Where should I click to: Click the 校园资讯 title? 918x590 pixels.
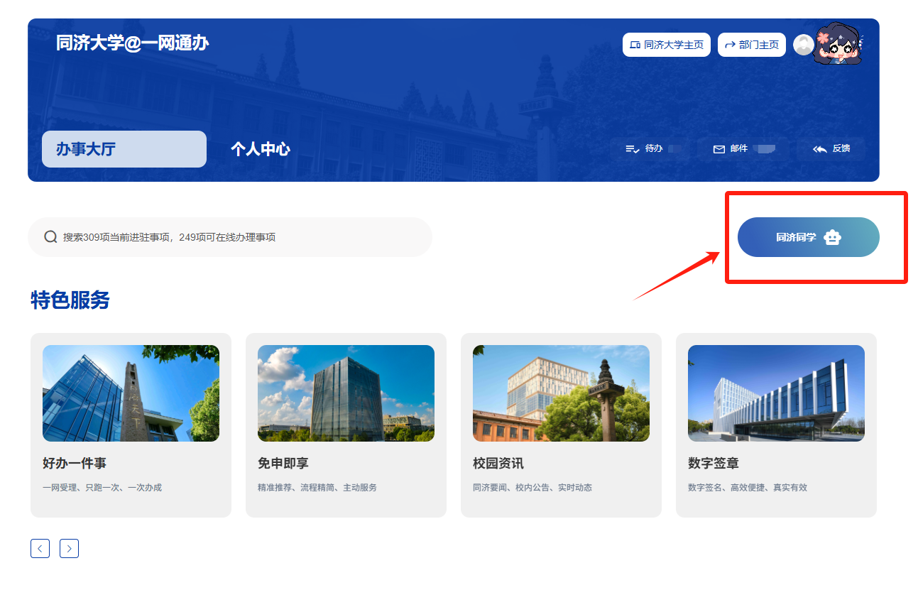point(498,464)
